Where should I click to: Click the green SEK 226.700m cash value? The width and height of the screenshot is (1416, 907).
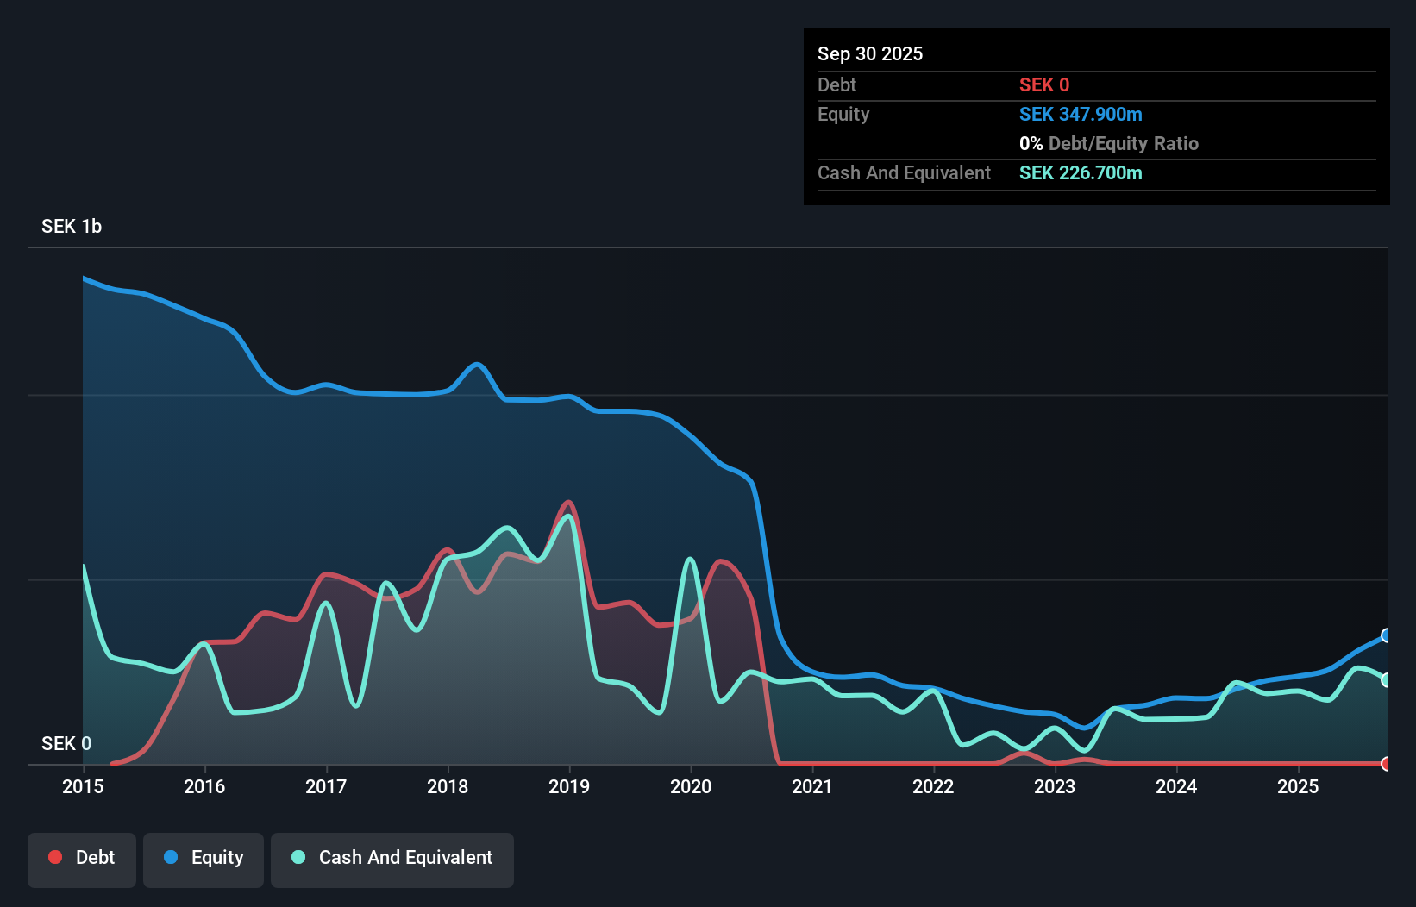point(1080,172)
